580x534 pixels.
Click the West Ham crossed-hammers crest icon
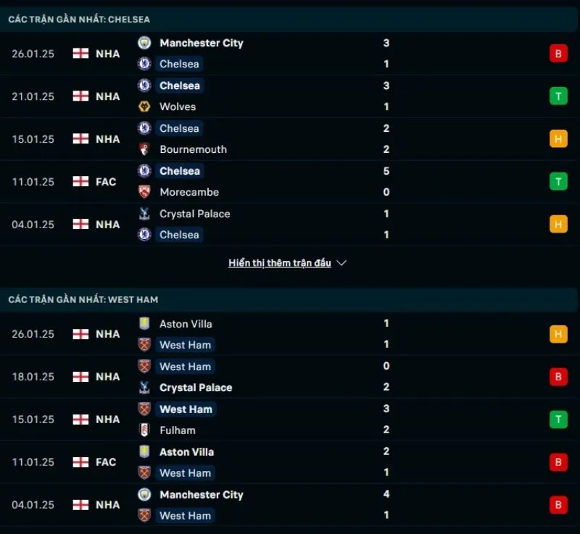tap(144, 345)
